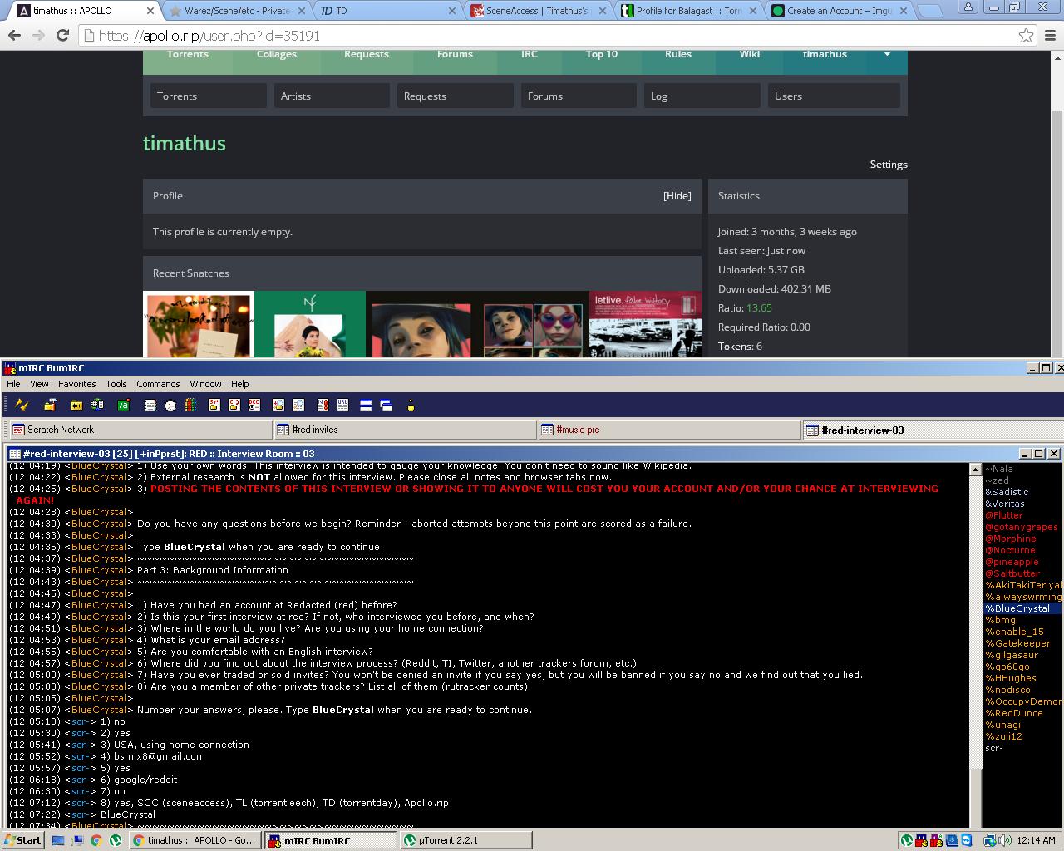Expand timathus user dropdown arrow
This screenshot has height=851, width=1064.
tap(887, 54)
